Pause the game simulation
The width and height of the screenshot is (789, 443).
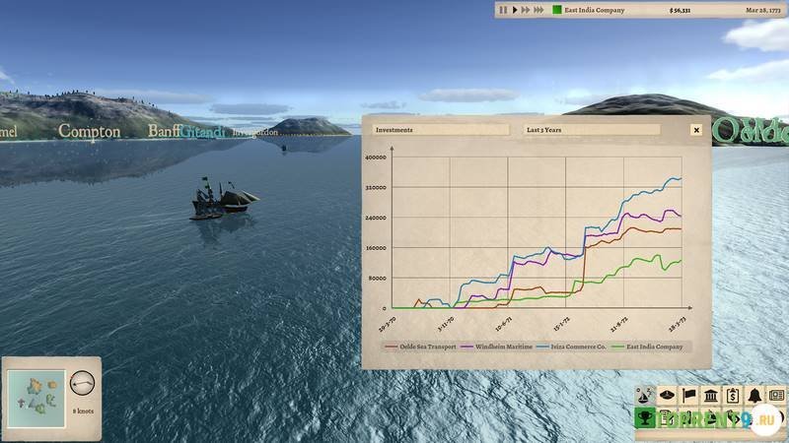pyautogui.click(x=503, y=10)
